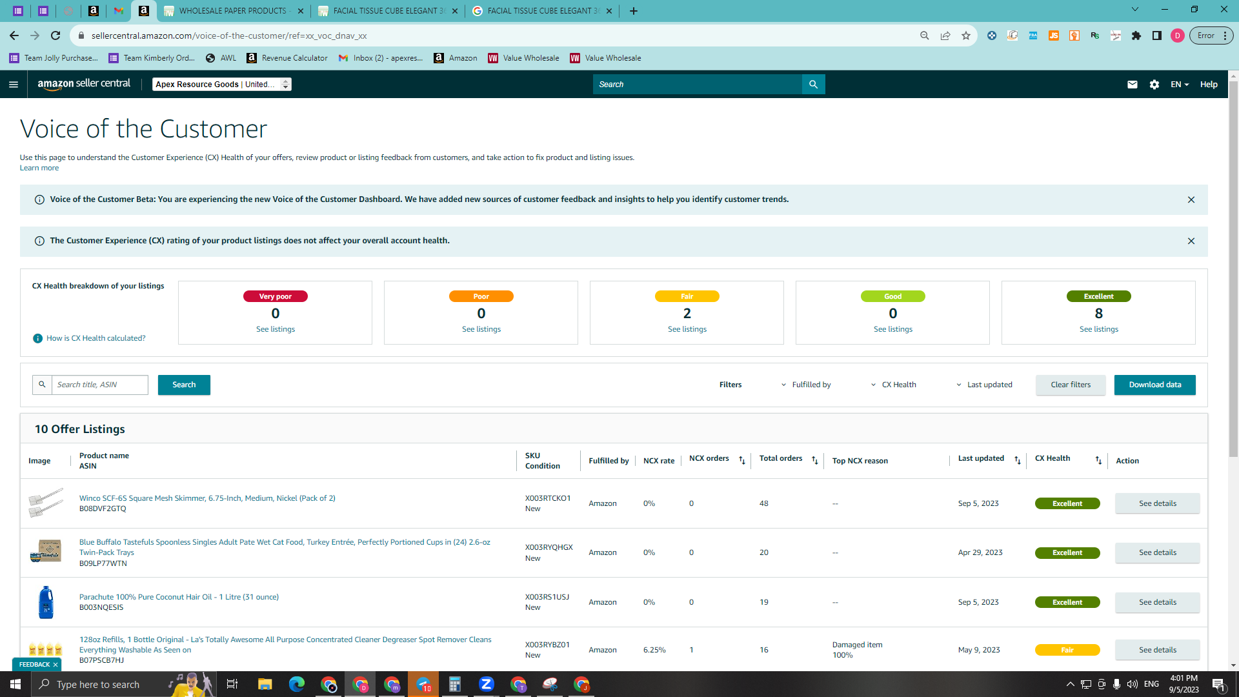Image resolution: width=1239 pixels, height=697 pixels.
Task: Open Microsoft Edge from the taskbar
Action: click(x=297, y=684)
